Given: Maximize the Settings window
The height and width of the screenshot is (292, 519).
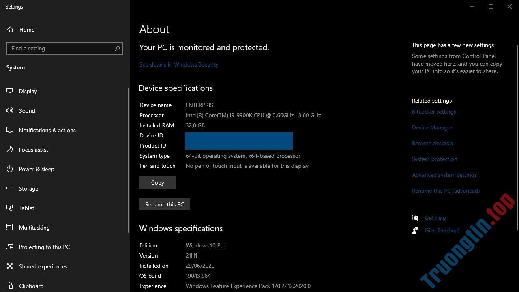Looking at the screenshot, I should point(491,6).
